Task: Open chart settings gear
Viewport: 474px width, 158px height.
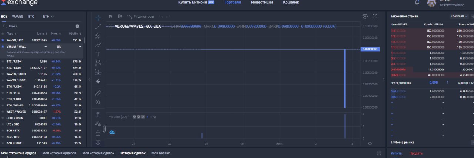Action: [x=365, y=16]
